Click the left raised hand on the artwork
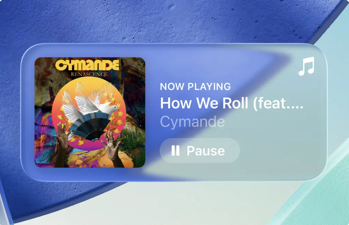349x225 pixels. [62, 144]
